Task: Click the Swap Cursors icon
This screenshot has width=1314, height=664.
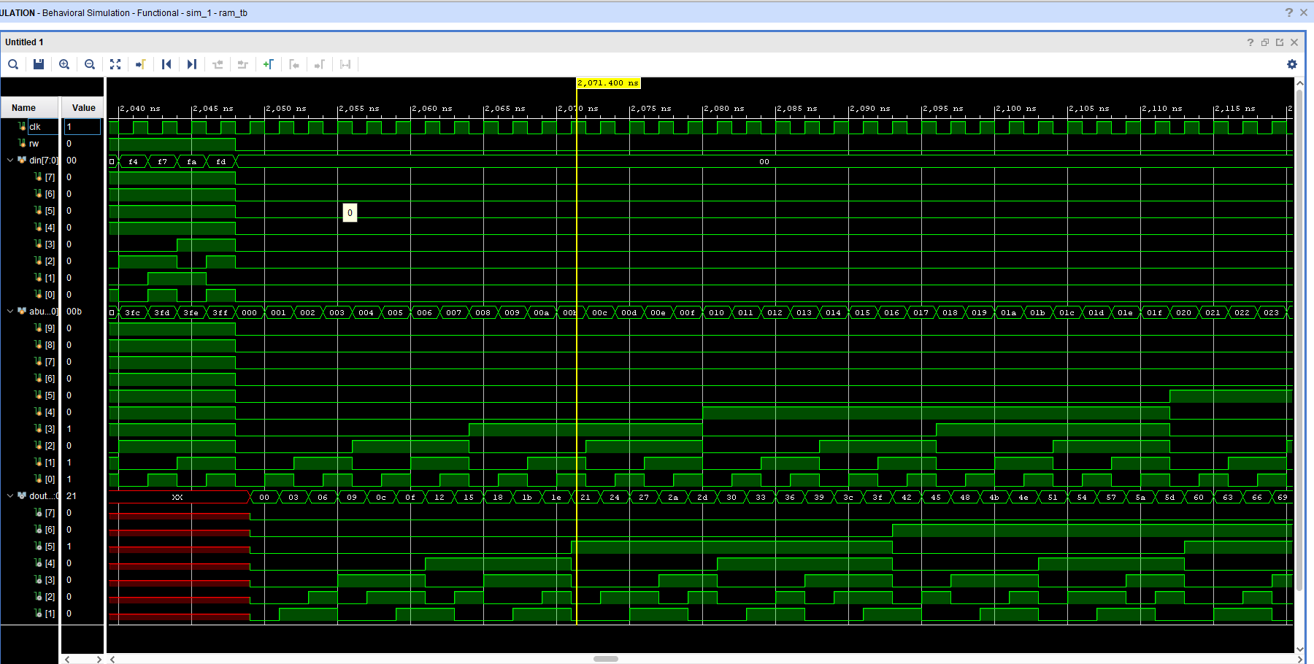Action: pyautogui.click(x=345, y=64)
